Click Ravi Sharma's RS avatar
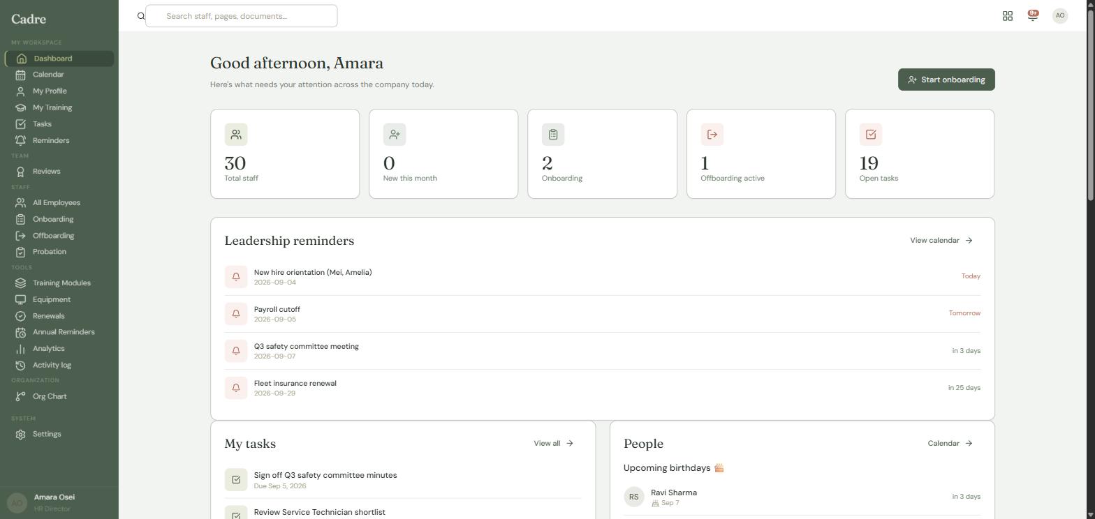This screenshot has width=1095, height=519. coord(634,497)
